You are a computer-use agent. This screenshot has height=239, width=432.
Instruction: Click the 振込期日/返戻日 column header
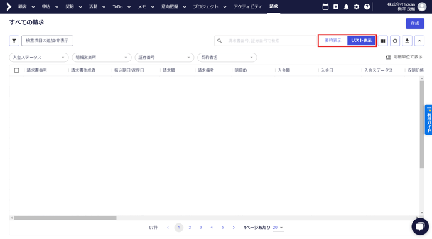pyautogui.click(x=129, y=70)
